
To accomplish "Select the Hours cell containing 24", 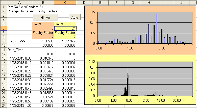I will click(x=65, y=28).
